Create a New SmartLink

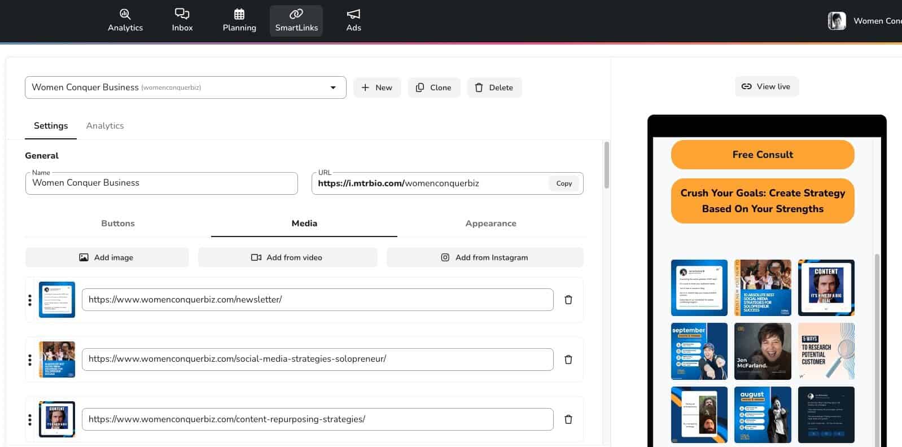point(377,87)
